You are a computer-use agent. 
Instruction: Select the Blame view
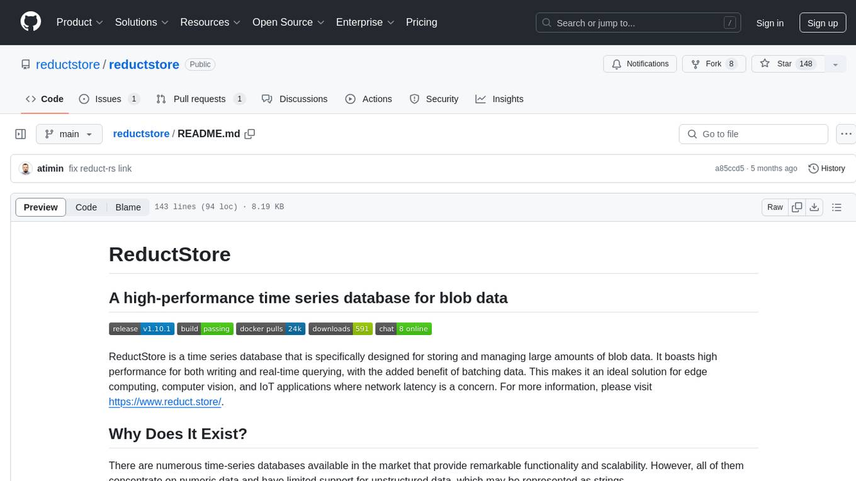128,207
